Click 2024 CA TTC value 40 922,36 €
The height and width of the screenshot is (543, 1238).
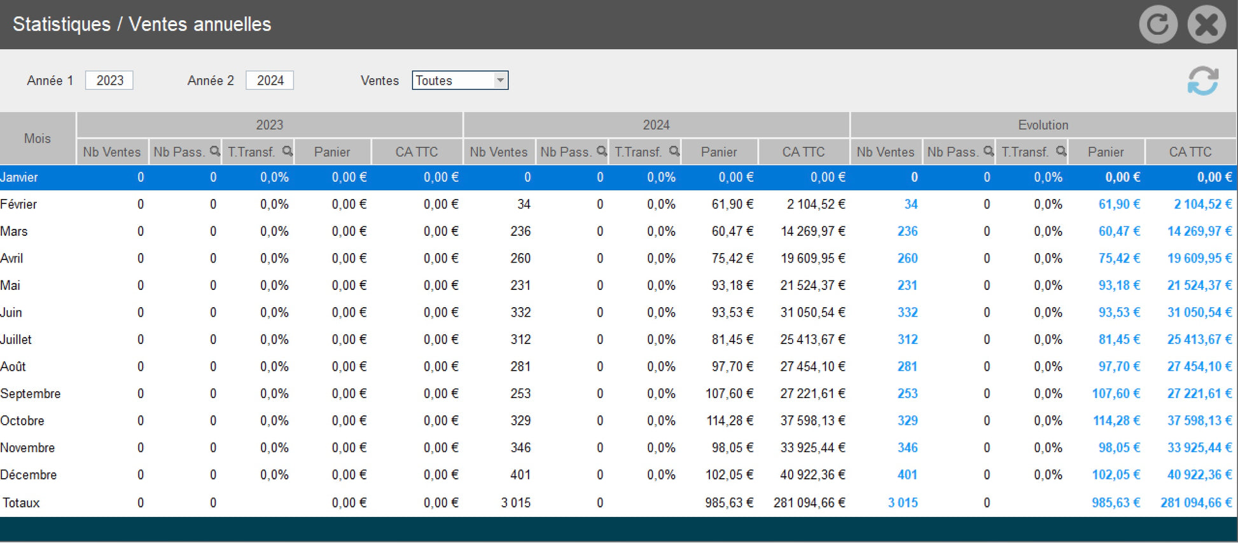pyautogui.click(x=813, y=474)
